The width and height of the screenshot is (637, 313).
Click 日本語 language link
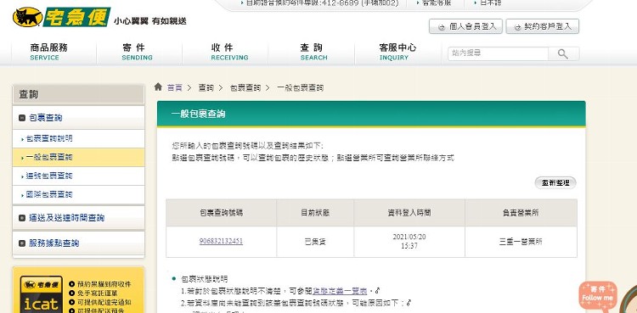490,3
